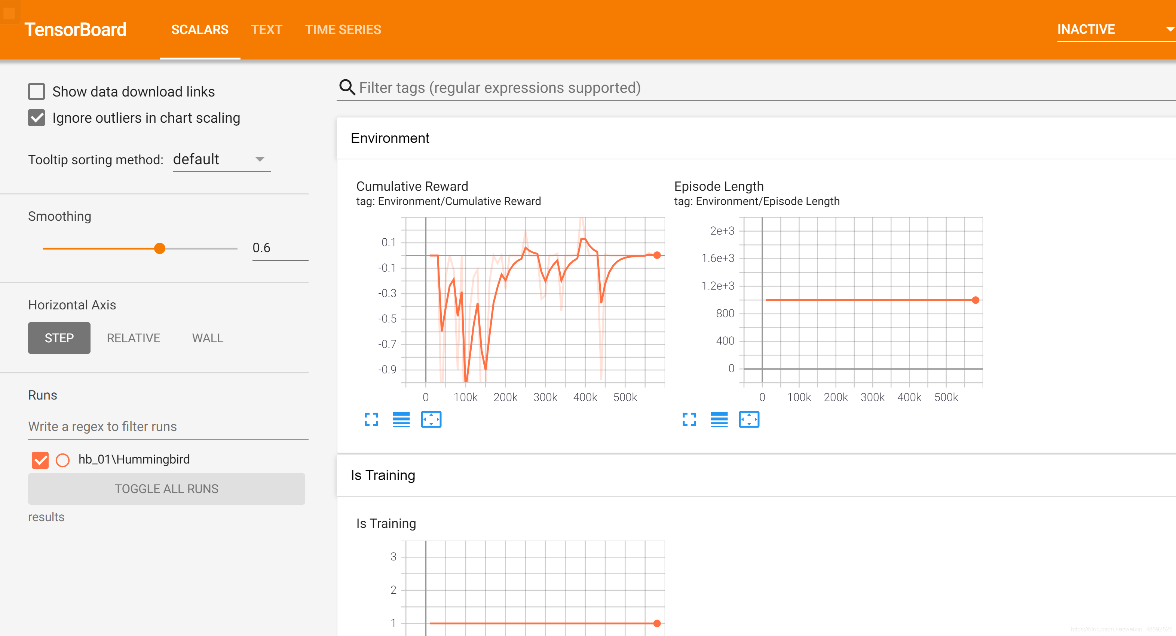Viewport: 1176px width, 636px height.
Task: Click the endpoint marker on Is Training line
Action: click(657, 623)
